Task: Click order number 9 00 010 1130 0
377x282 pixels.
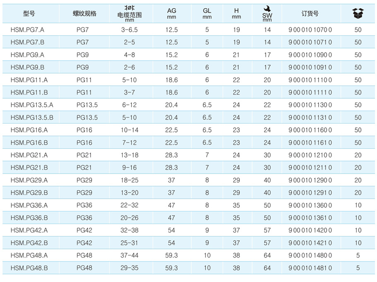Action: (310, 105)
